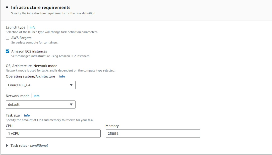Click the dropdown arrow on Linux/X86_64 selector
This screenshot has height=155, width=272.
[x=71, y=85]
